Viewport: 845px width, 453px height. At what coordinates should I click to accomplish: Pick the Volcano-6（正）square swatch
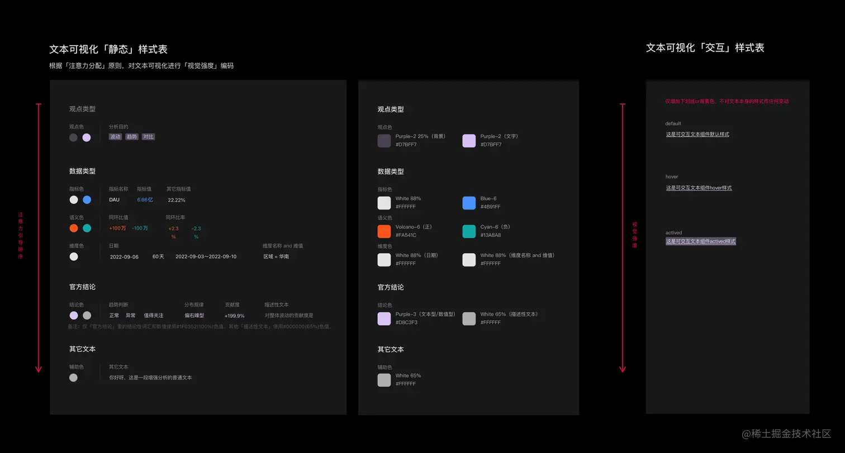tap(384, 231)
